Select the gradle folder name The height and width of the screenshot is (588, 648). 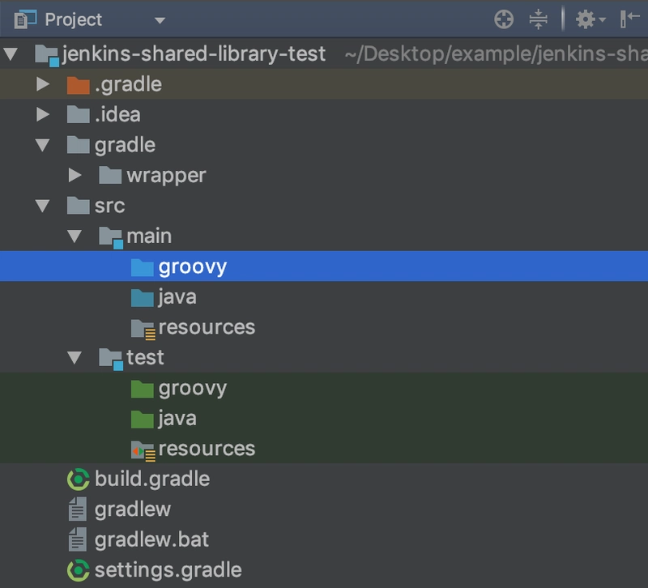click(125, 146)
